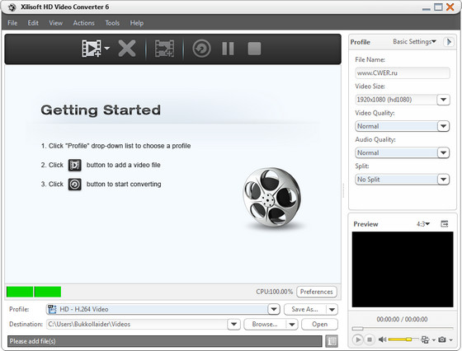Click the Remove (X) toolbar icon
This screenshot has width=462, height=351.
[127, 49]
